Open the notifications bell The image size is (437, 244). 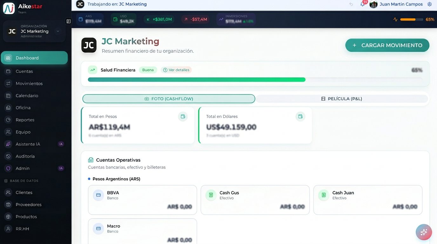pos(363,4)
